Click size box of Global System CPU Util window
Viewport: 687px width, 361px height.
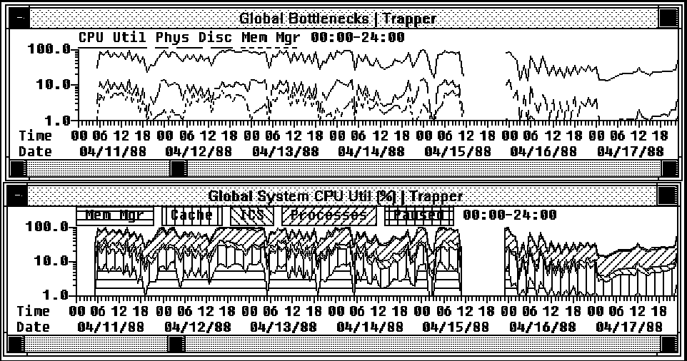click(x=668, y=195)
